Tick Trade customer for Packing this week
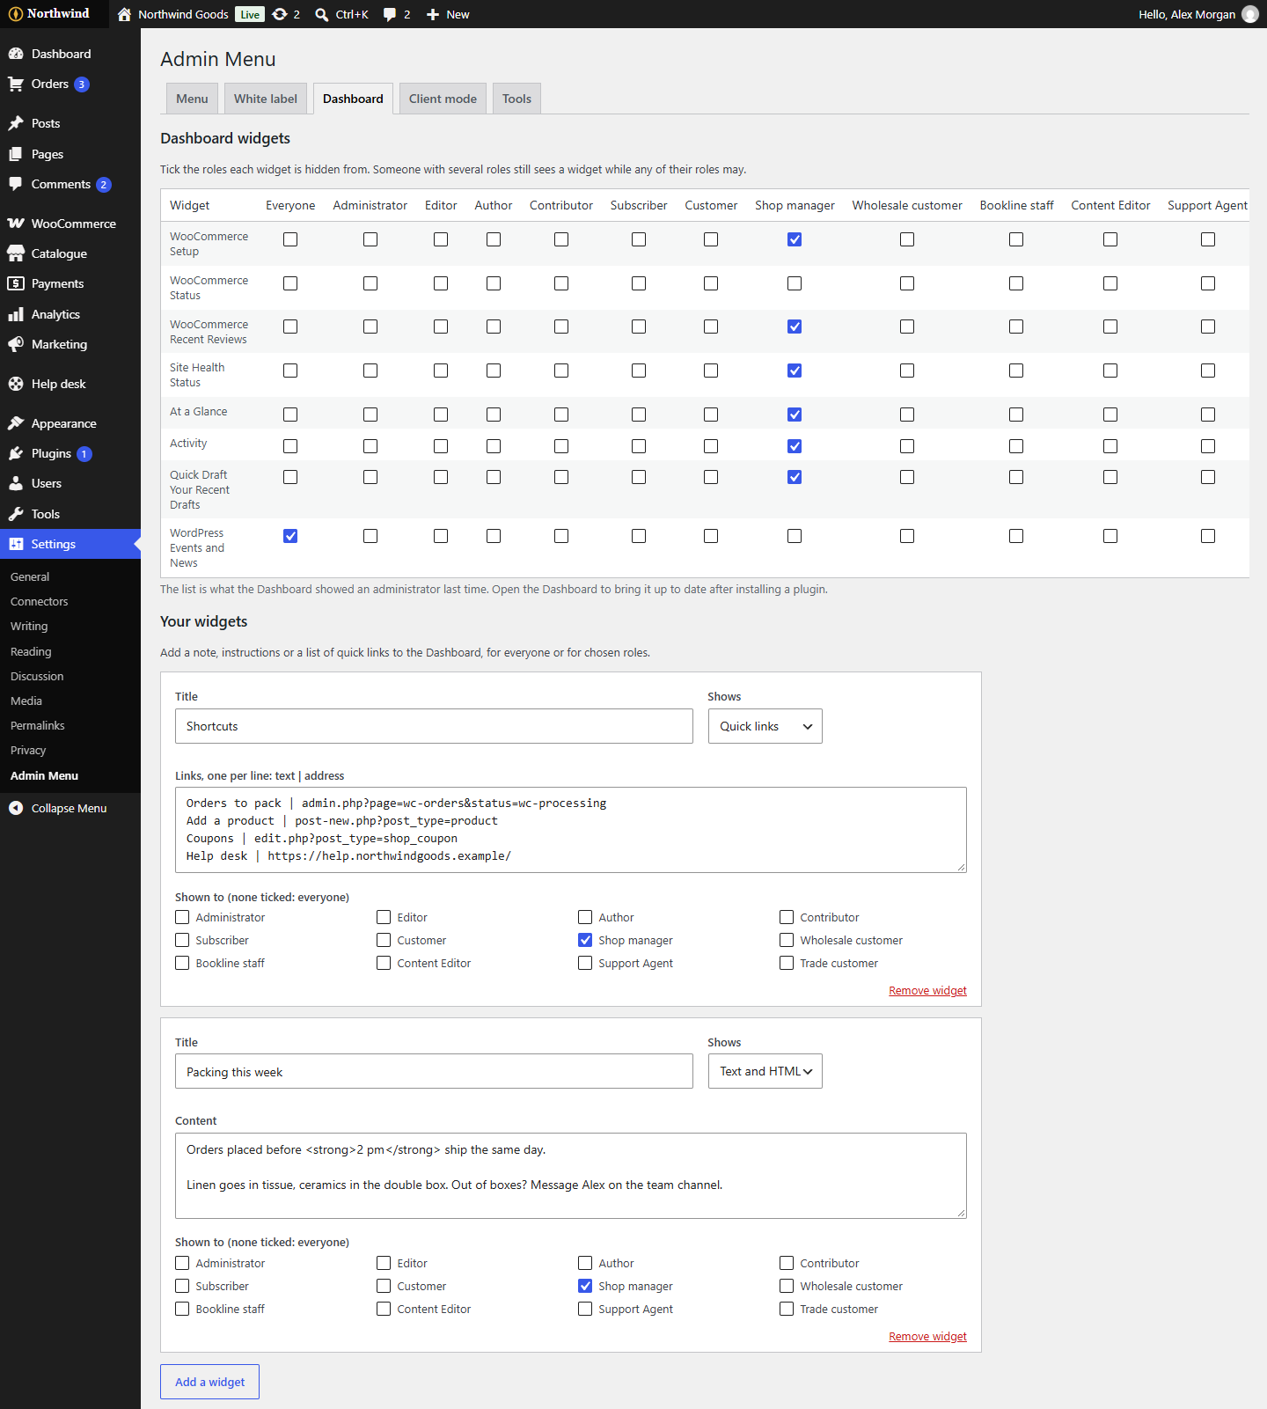The image size is (1267, 1409). coord(787,1309)
